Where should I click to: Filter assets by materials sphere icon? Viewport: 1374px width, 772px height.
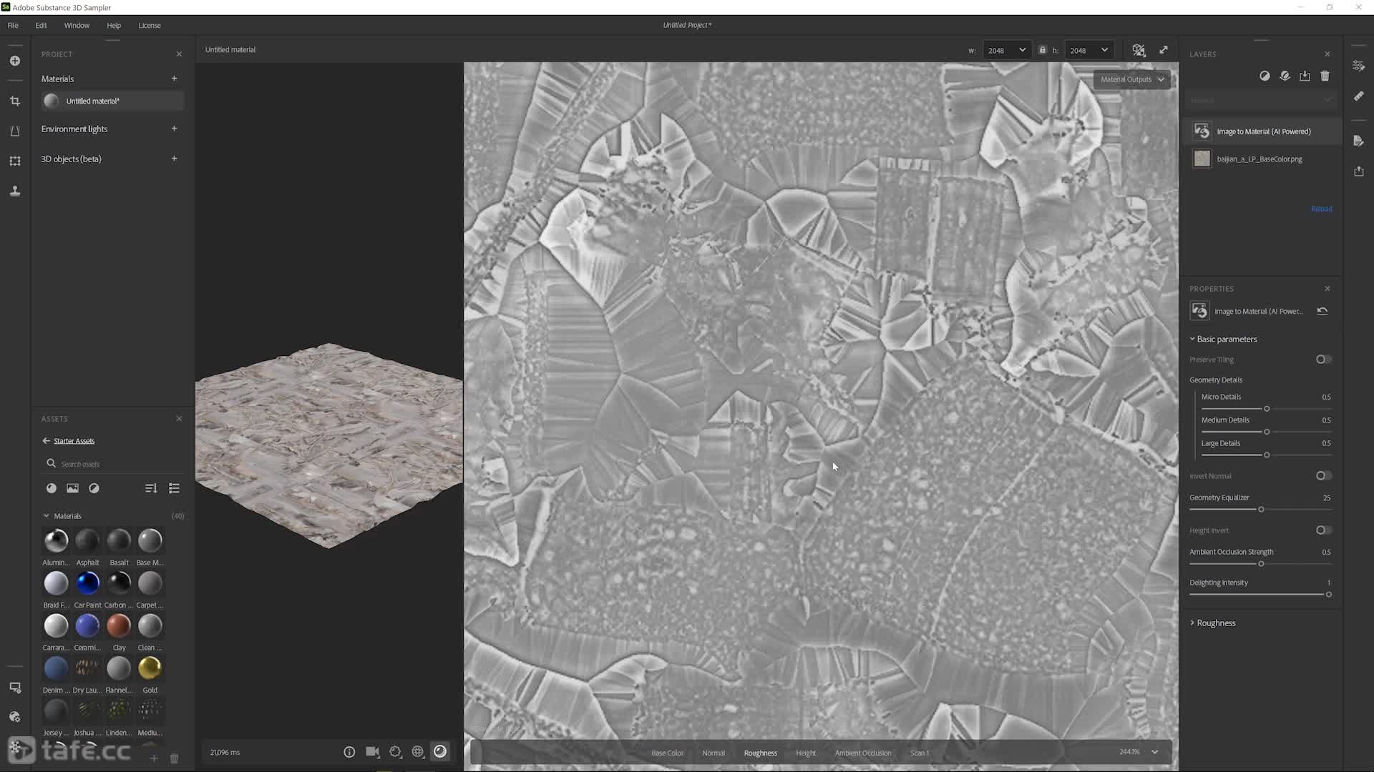pos(52,488)
